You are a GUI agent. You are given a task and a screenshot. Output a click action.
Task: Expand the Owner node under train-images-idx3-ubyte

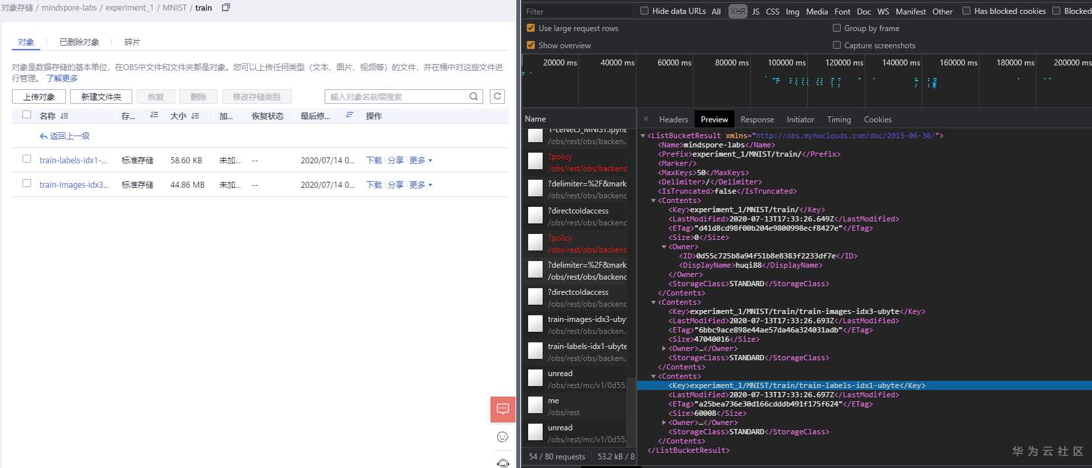664,348
